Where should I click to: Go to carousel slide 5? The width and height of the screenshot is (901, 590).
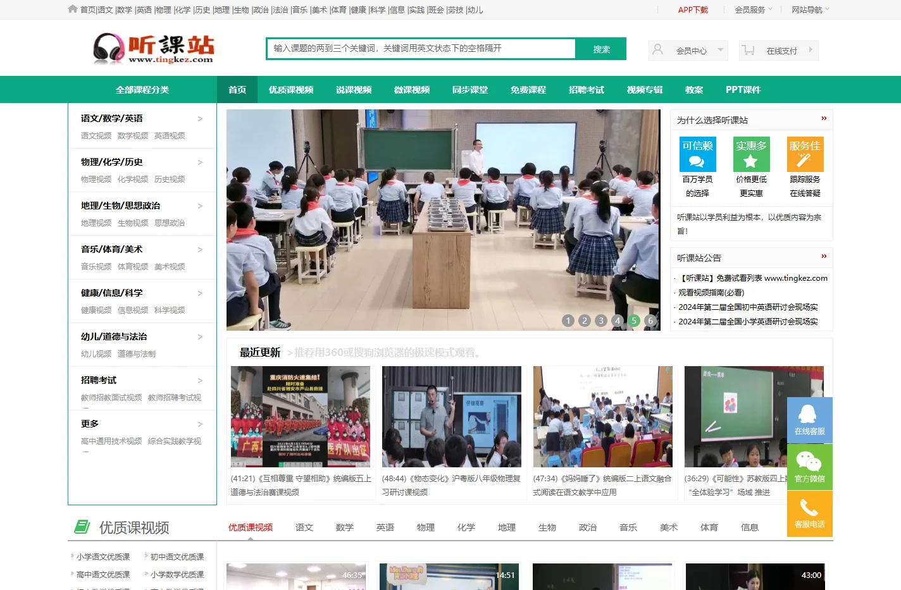634,321
